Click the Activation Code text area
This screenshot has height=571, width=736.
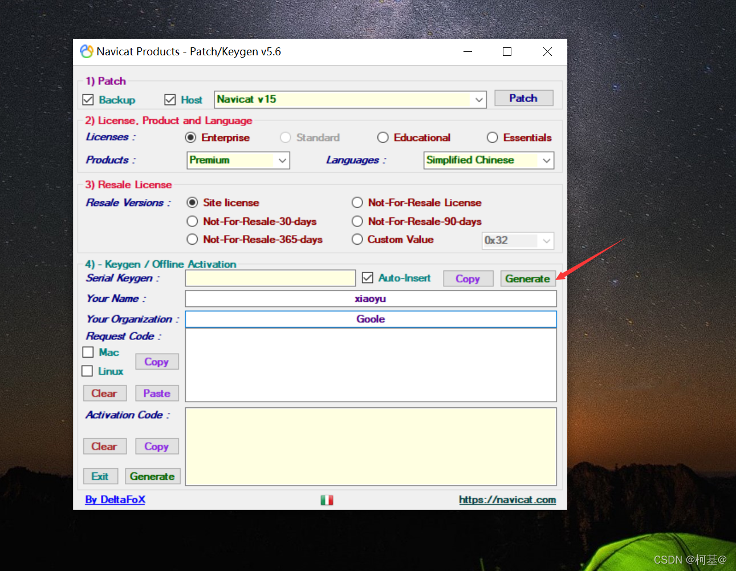point(371,447)
